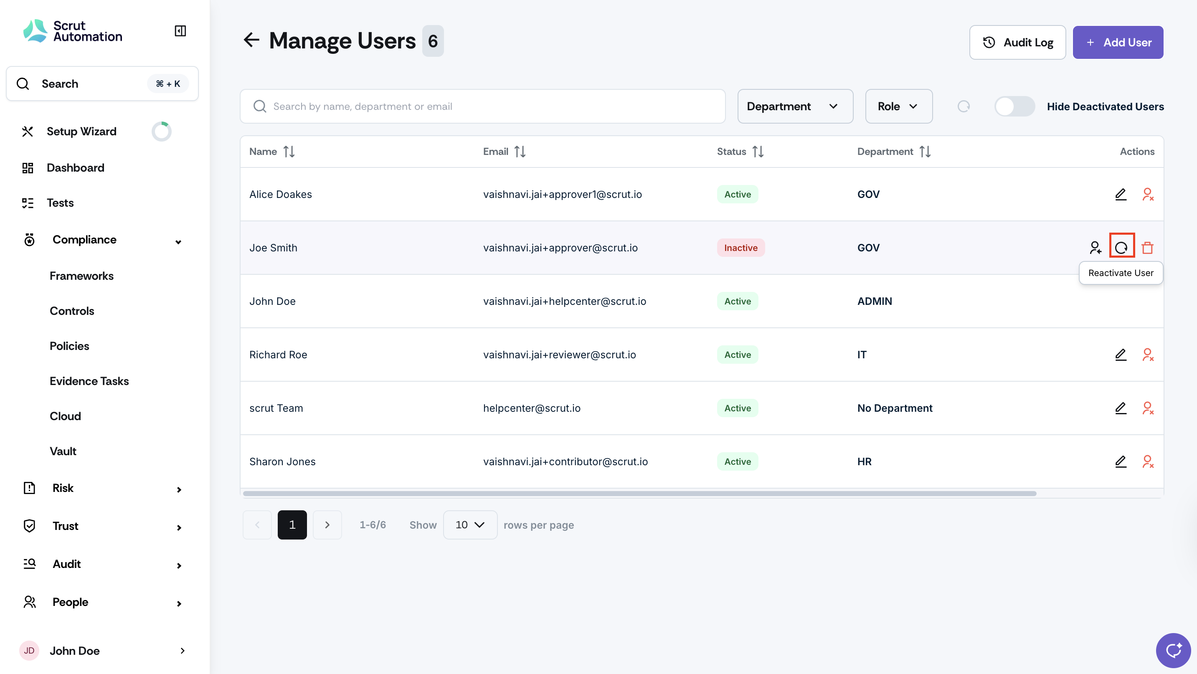Go to pagination page 1

[292, 525]
